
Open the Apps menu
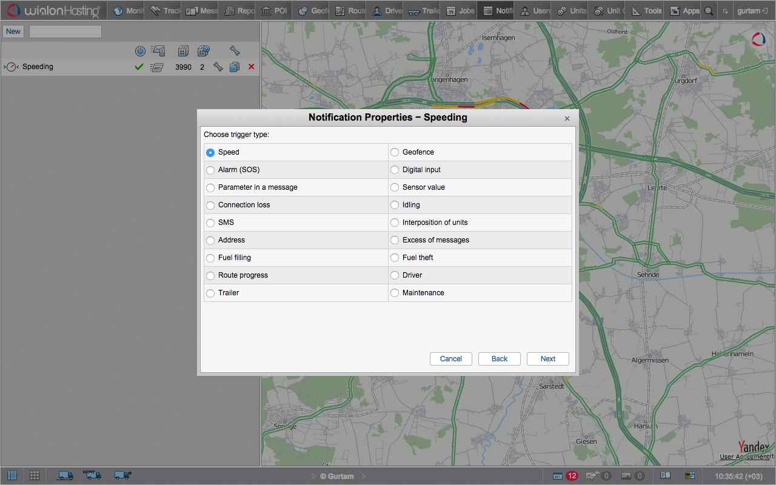tap(684, 11)
